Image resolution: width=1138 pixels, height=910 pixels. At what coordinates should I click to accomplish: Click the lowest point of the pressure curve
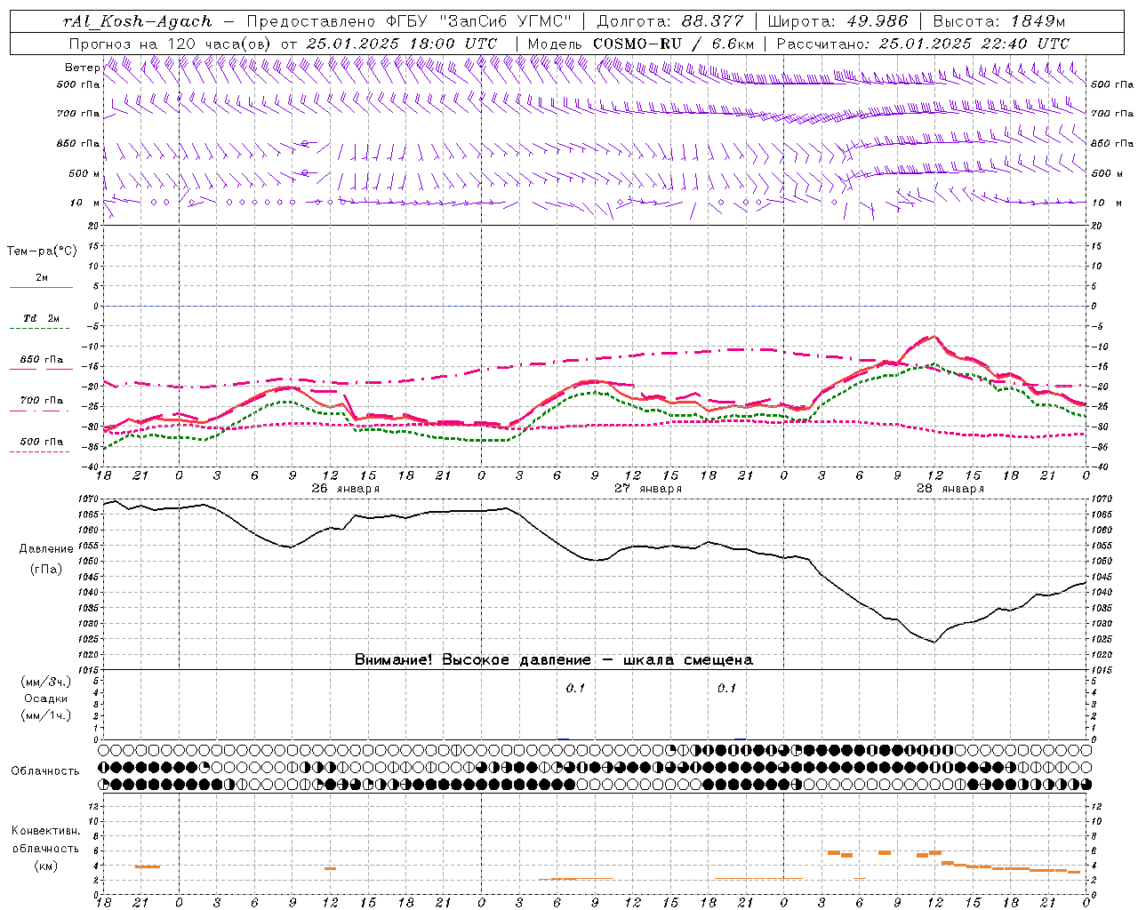coord(934,642)
